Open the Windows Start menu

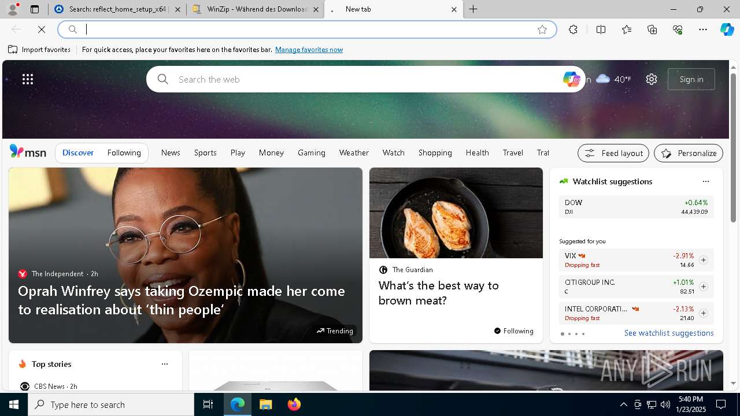(x=14, y=404)
